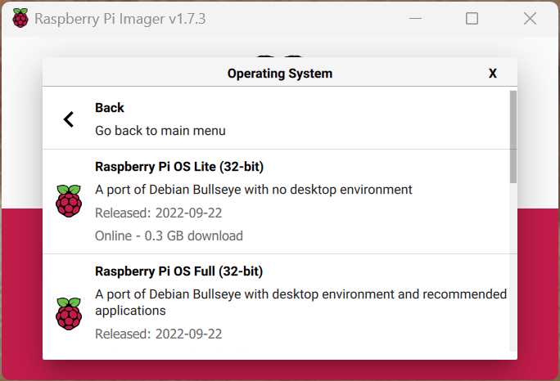560x381 pixels.
Task: Select Raspberry Pi OS Lite (32-bit)
Action: (277, 202)
